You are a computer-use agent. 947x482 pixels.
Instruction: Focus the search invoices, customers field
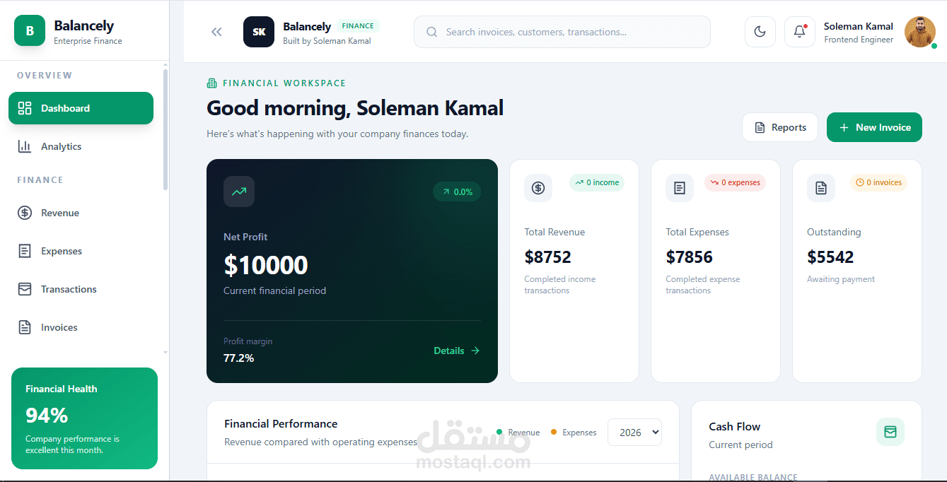click(562, 32)
